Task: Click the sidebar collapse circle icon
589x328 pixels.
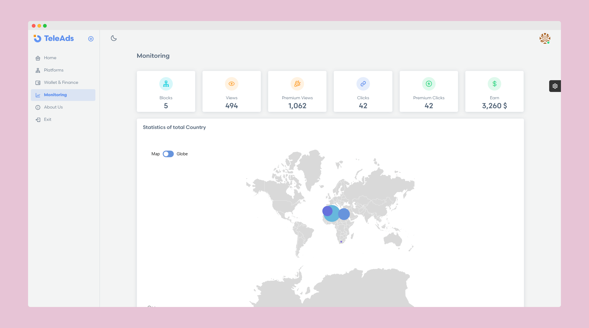Action: [x=91, y=39]
